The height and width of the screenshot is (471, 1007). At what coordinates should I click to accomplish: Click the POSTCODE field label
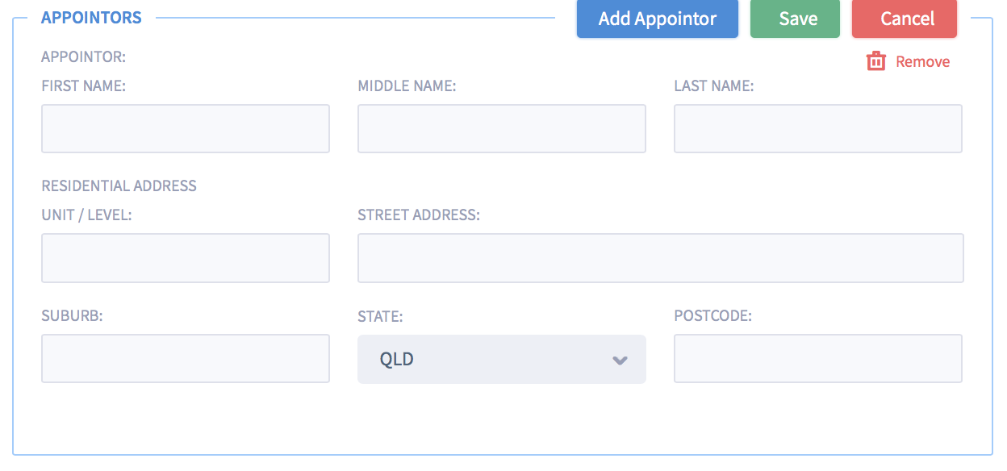coord(713,316)
